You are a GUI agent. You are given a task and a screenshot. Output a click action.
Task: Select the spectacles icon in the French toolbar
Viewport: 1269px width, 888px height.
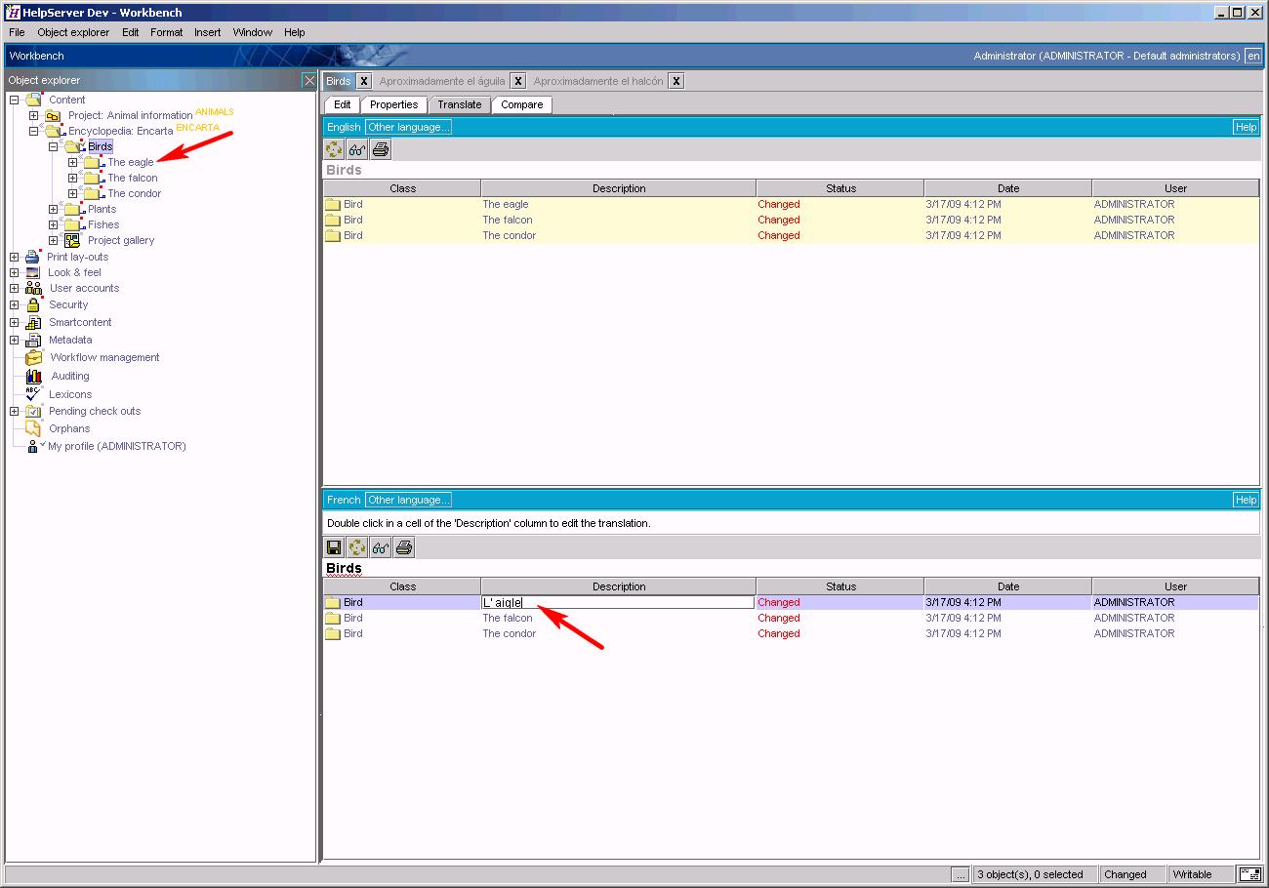pos(381,546)
